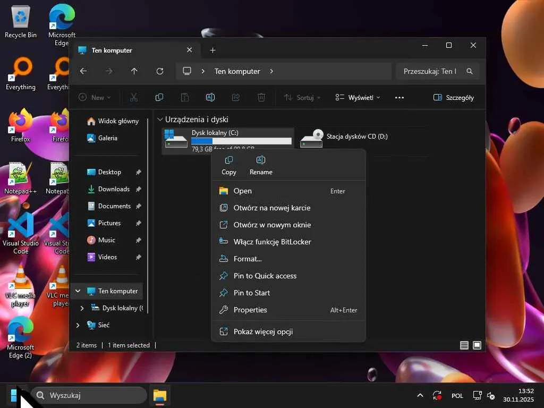Go up one folder level
Image resolution: width=544 pixels, height=408 pixels.
click(x=134, y=71)
